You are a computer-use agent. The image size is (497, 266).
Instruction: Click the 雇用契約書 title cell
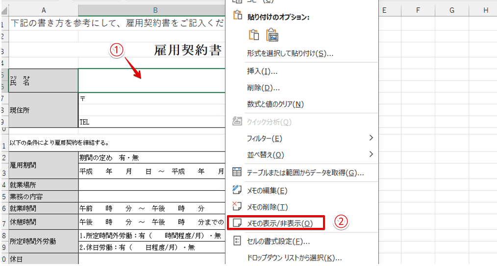point(187,50)
